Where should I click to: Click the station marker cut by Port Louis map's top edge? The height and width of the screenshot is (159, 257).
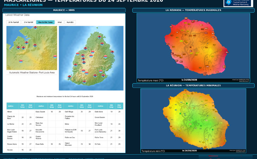(x=35, y=27)
